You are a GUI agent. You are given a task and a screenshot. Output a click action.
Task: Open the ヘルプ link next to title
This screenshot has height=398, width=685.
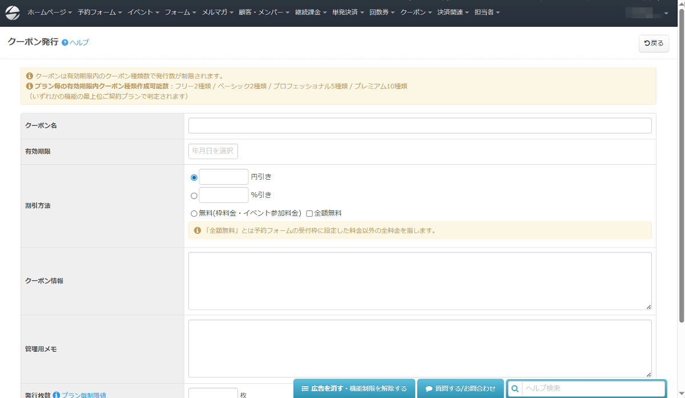pos(79,43)
